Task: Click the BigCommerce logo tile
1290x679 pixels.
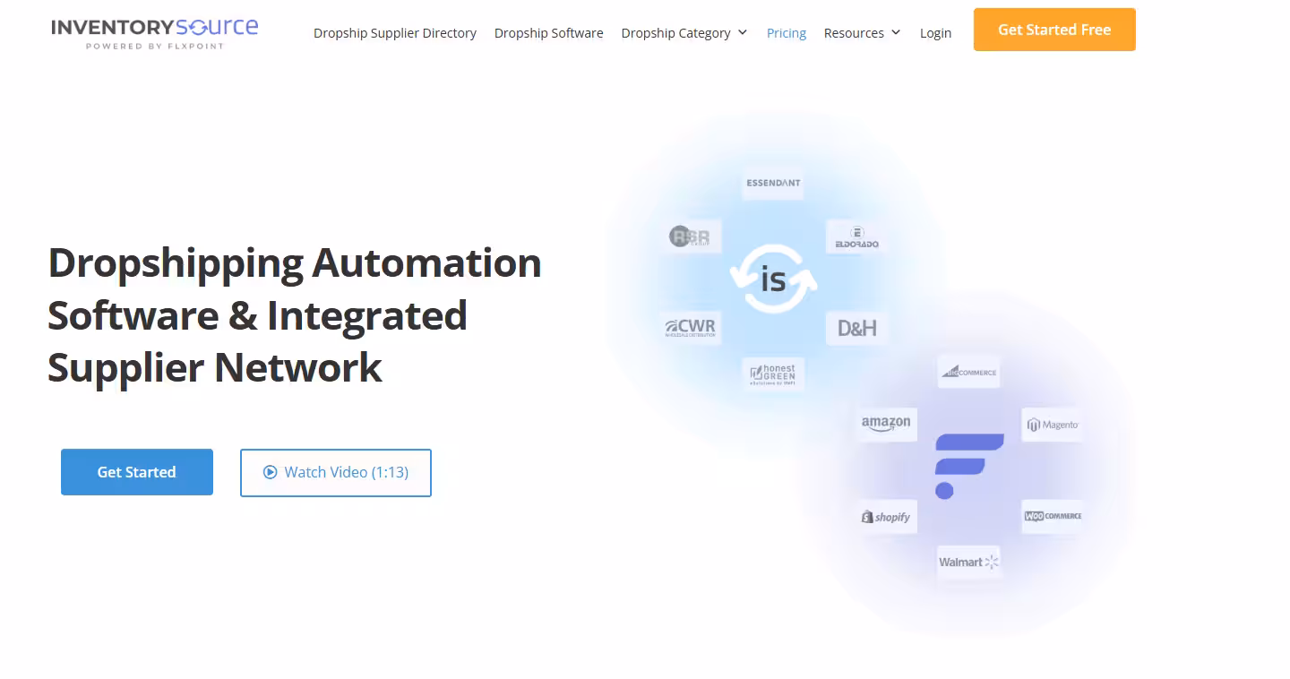Action: [x=968, y=372]
